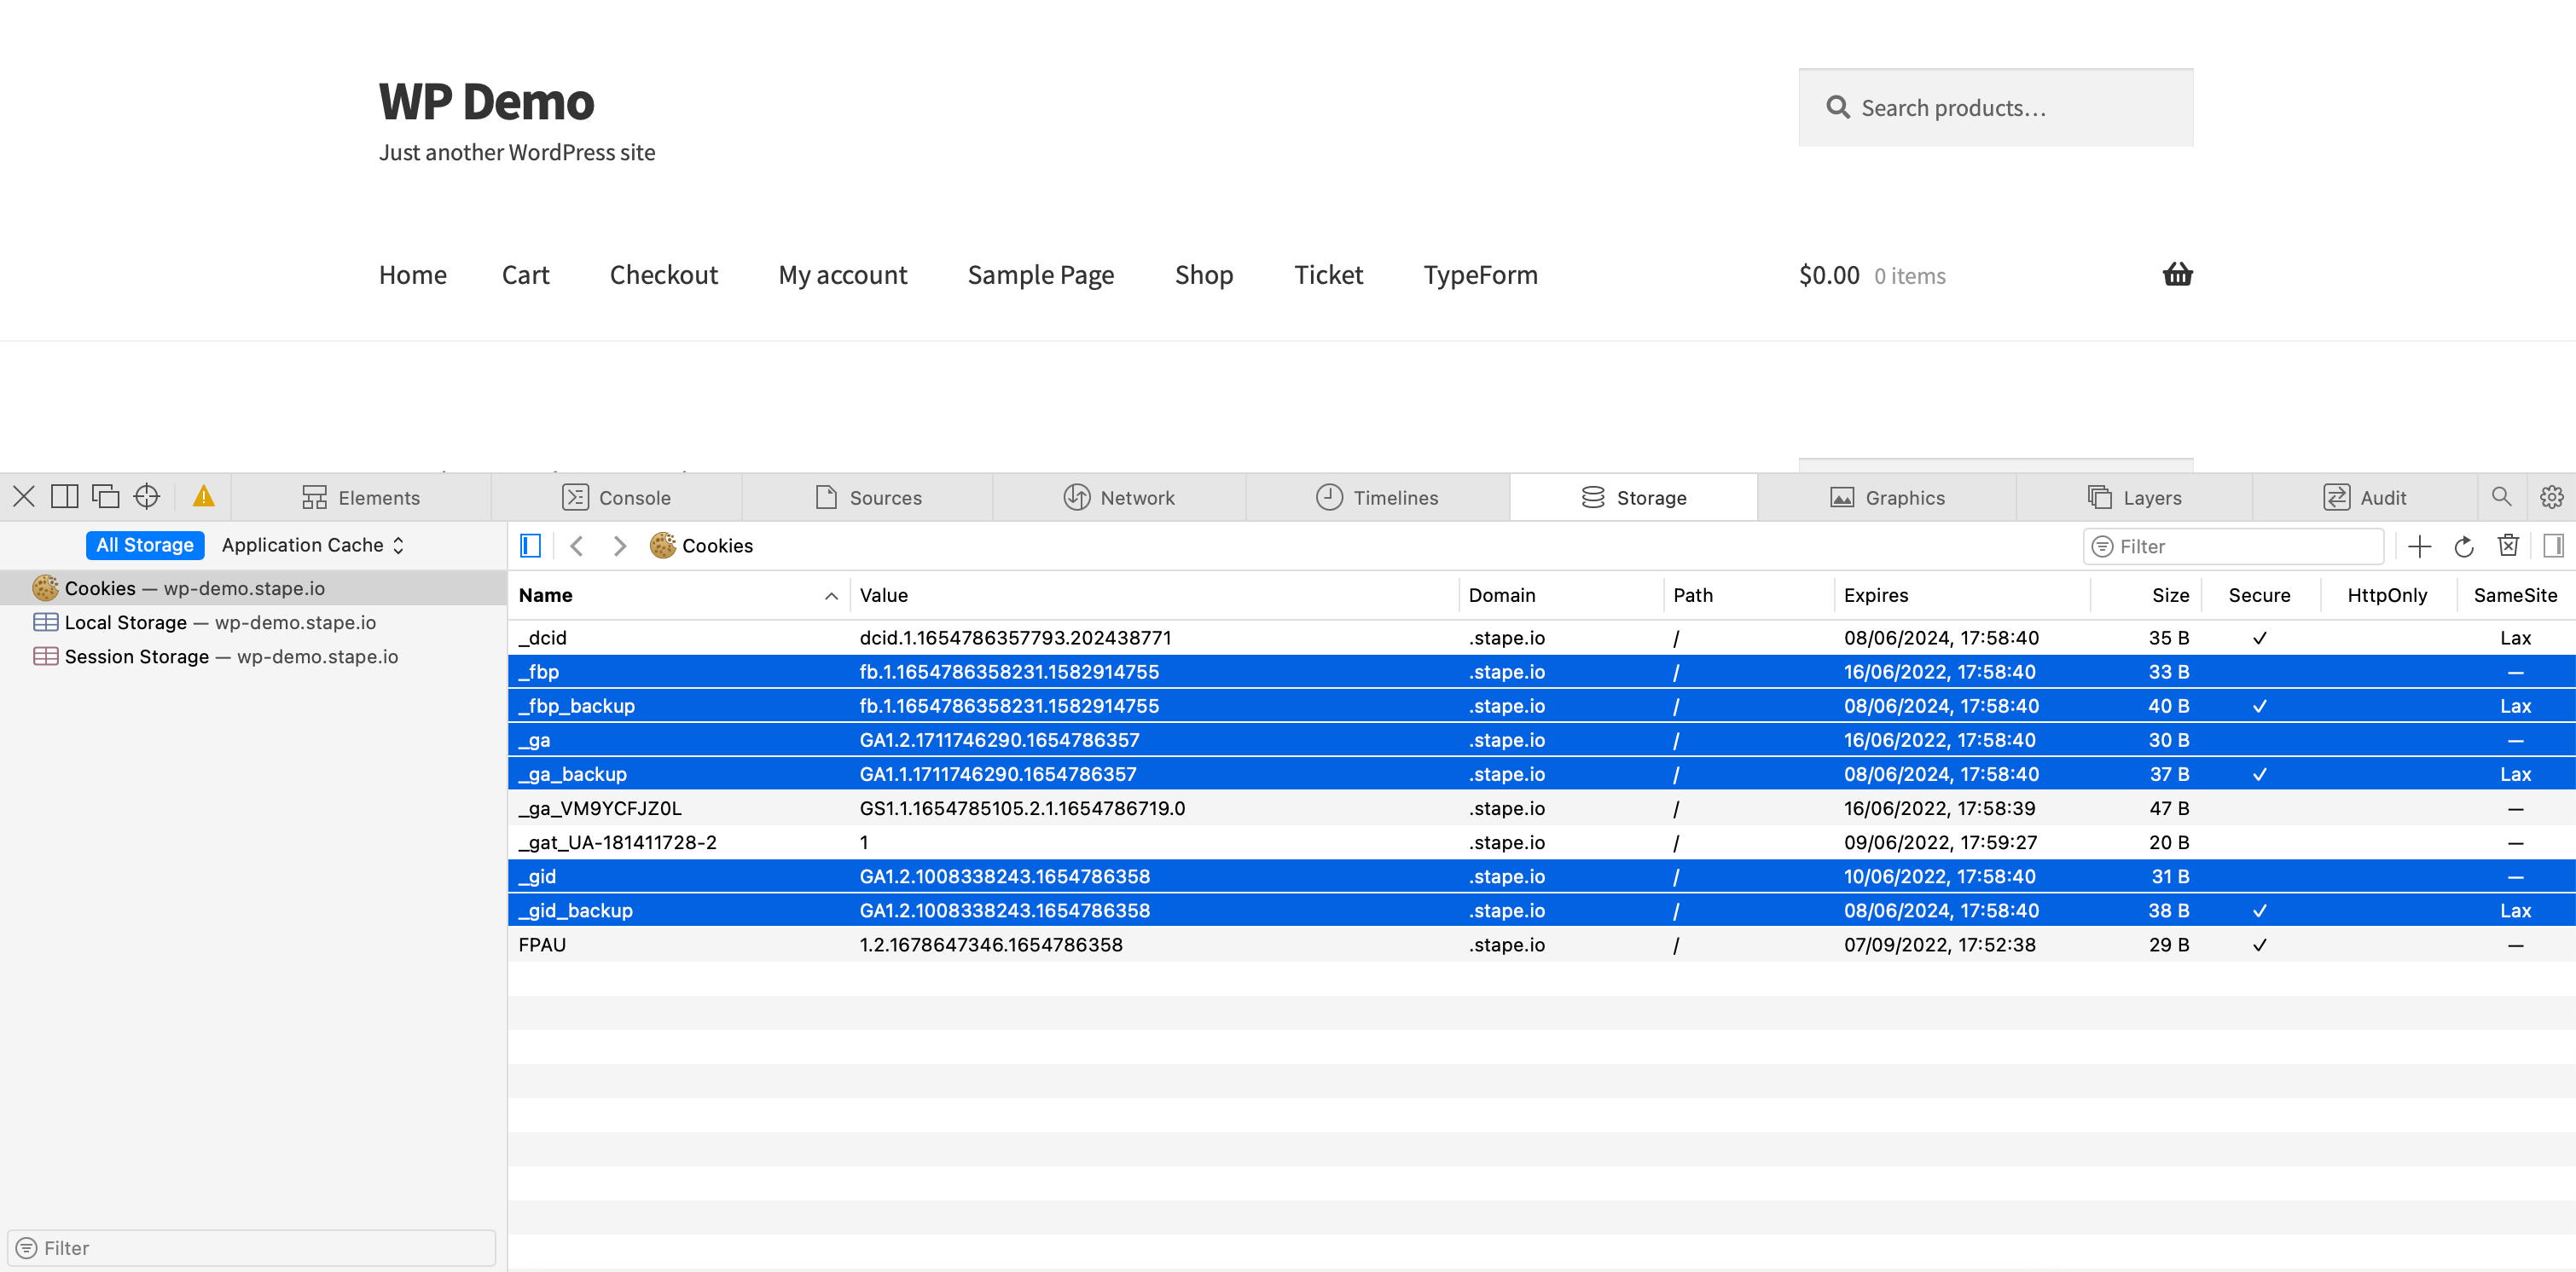Open the Home page link
Image resolution: width=2576 pixels, height=1272 pixels.
(413, 275)
